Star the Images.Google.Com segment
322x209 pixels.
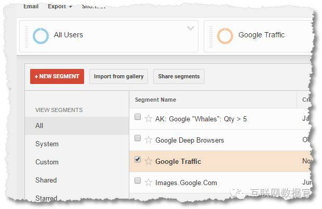coord(149,182)
